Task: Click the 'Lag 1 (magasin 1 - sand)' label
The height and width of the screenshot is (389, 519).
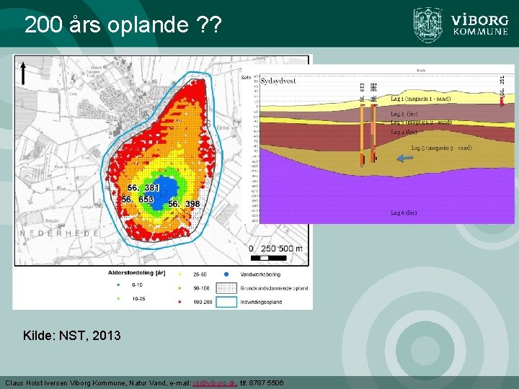Action: (421, 99)
